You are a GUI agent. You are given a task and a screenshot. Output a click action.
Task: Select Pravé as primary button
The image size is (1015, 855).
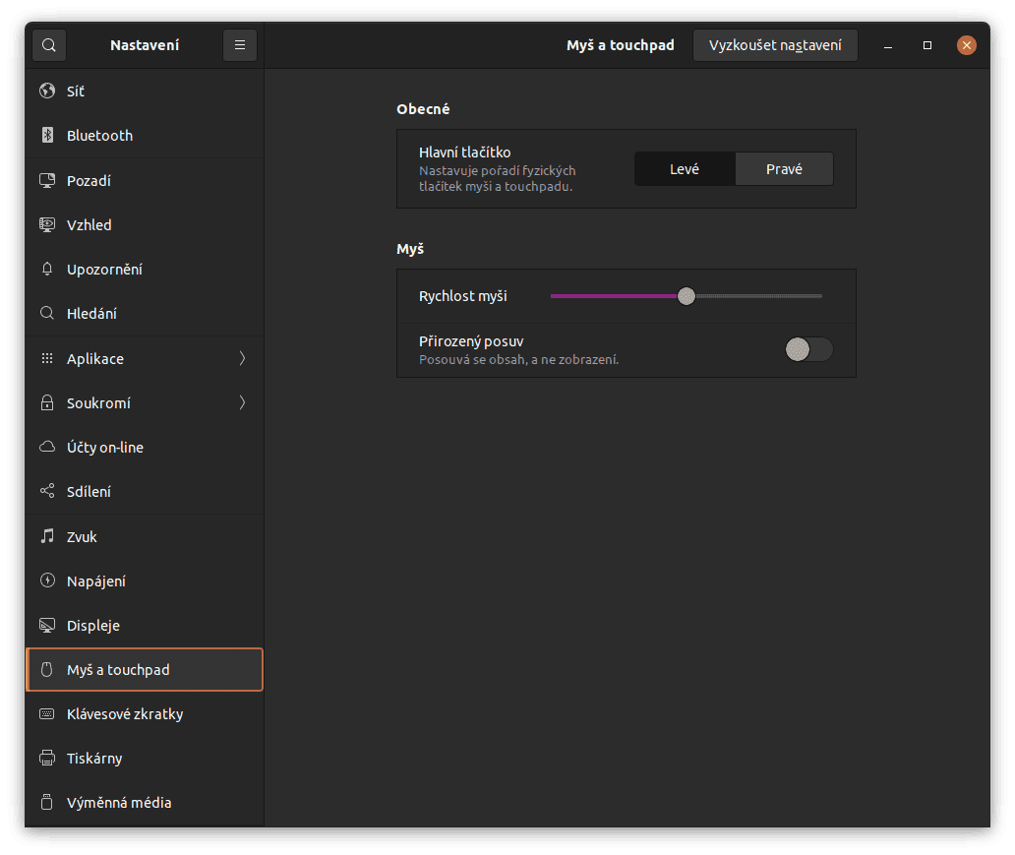tap(784, 169)
